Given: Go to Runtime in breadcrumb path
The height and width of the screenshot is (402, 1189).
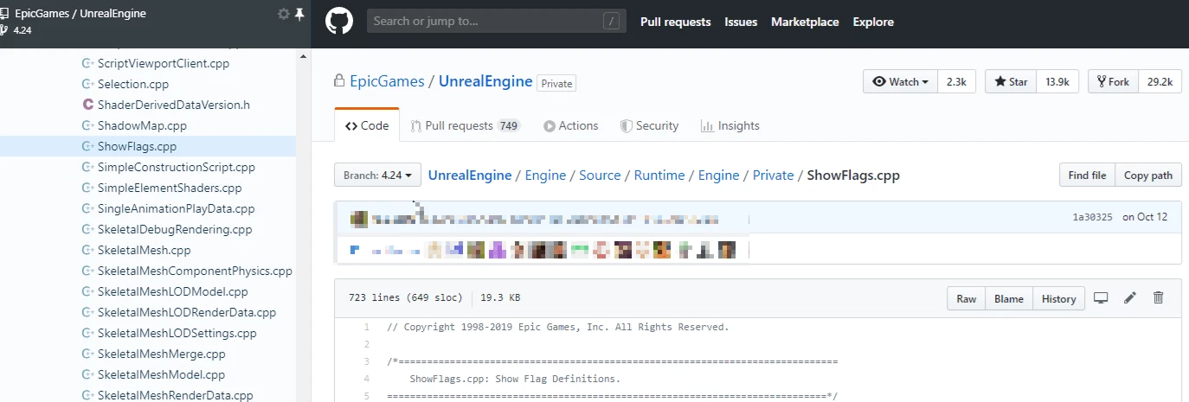Looking at the screenshot, I should tap(659, 175).
